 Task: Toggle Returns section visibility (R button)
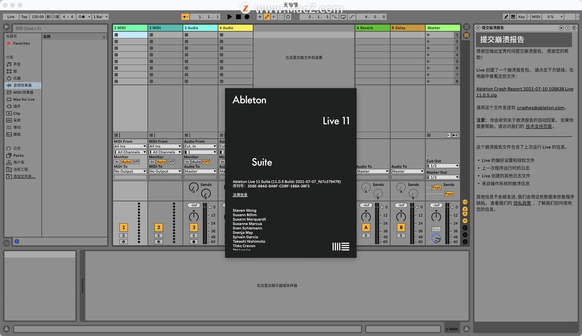click(465, 214)
